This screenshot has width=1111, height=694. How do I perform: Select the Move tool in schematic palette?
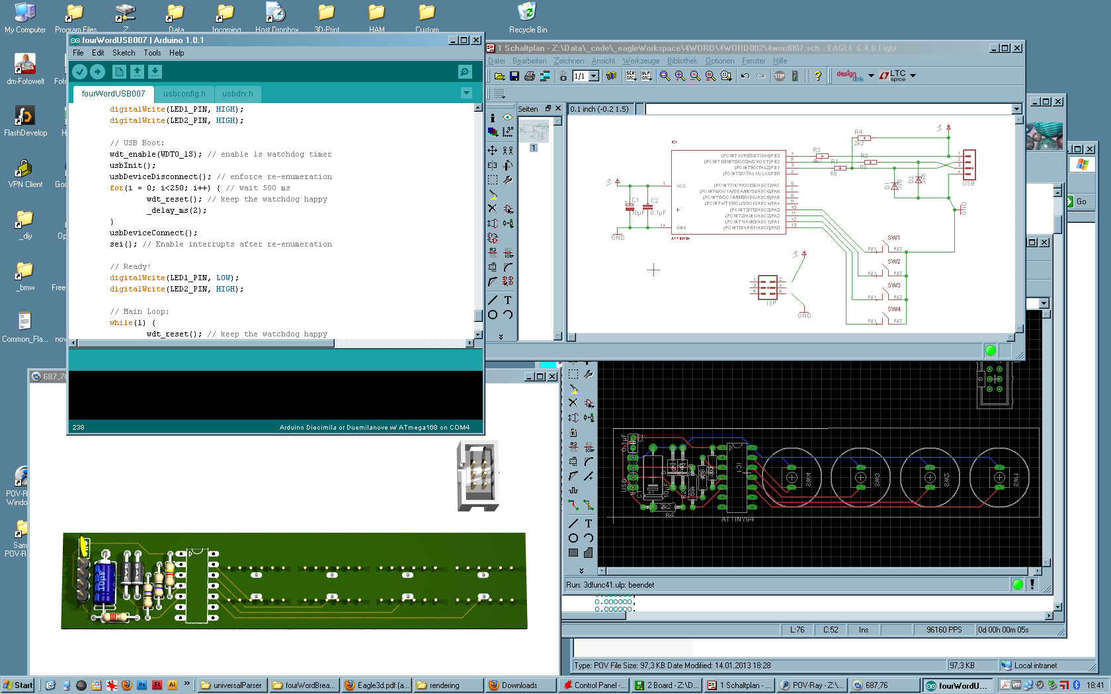(493, 151)
